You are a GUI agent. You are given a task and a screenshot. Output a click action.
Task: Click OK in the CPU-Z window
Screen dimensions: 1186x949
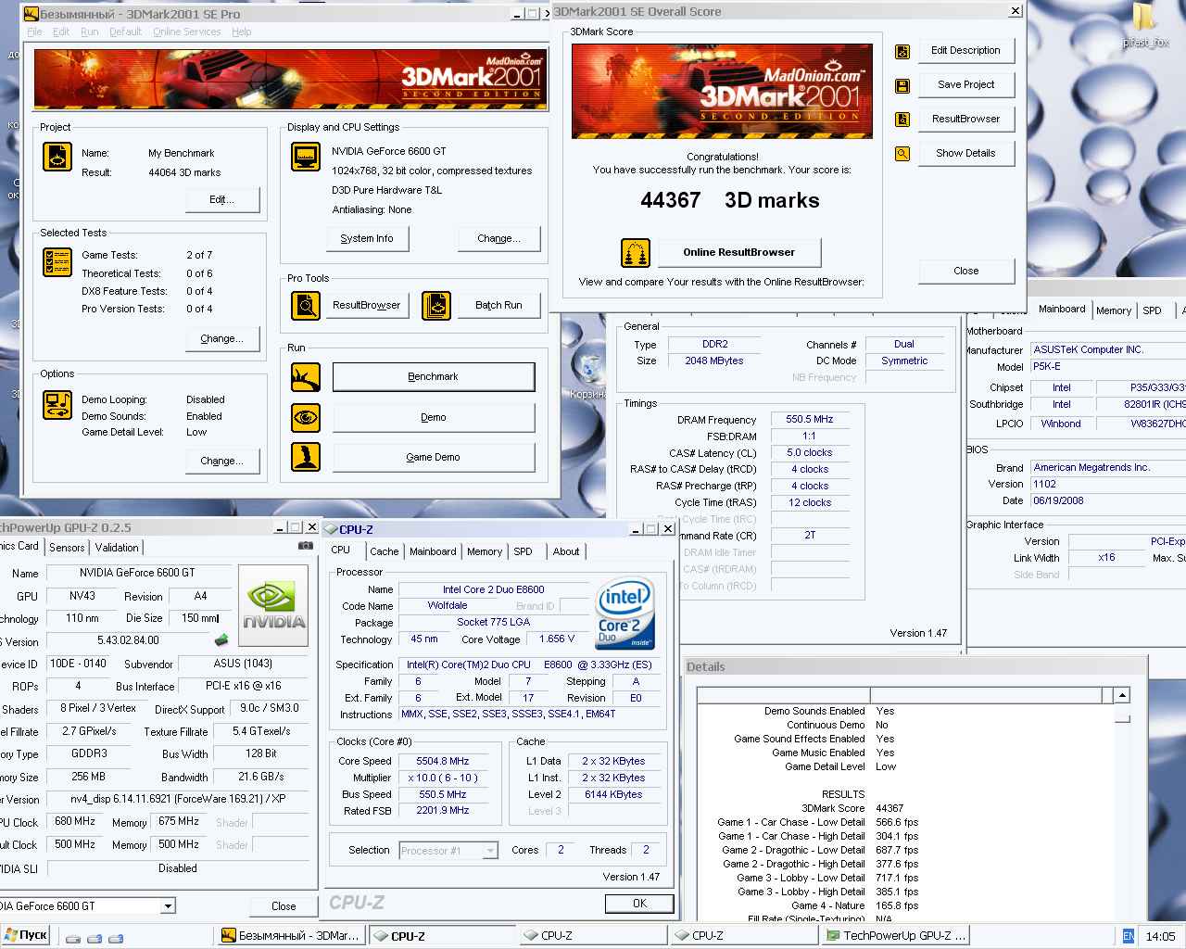(x=639, y=904)
